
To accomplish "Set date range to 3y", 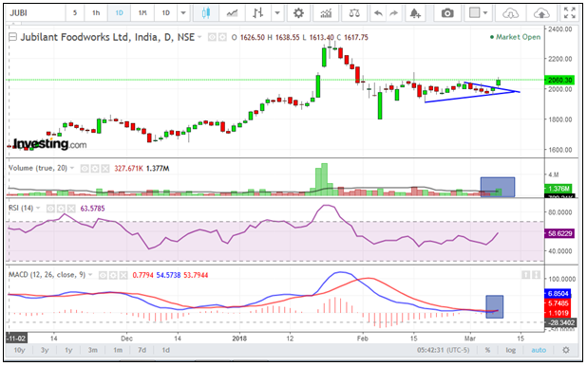I will click(x=45, y=350).
